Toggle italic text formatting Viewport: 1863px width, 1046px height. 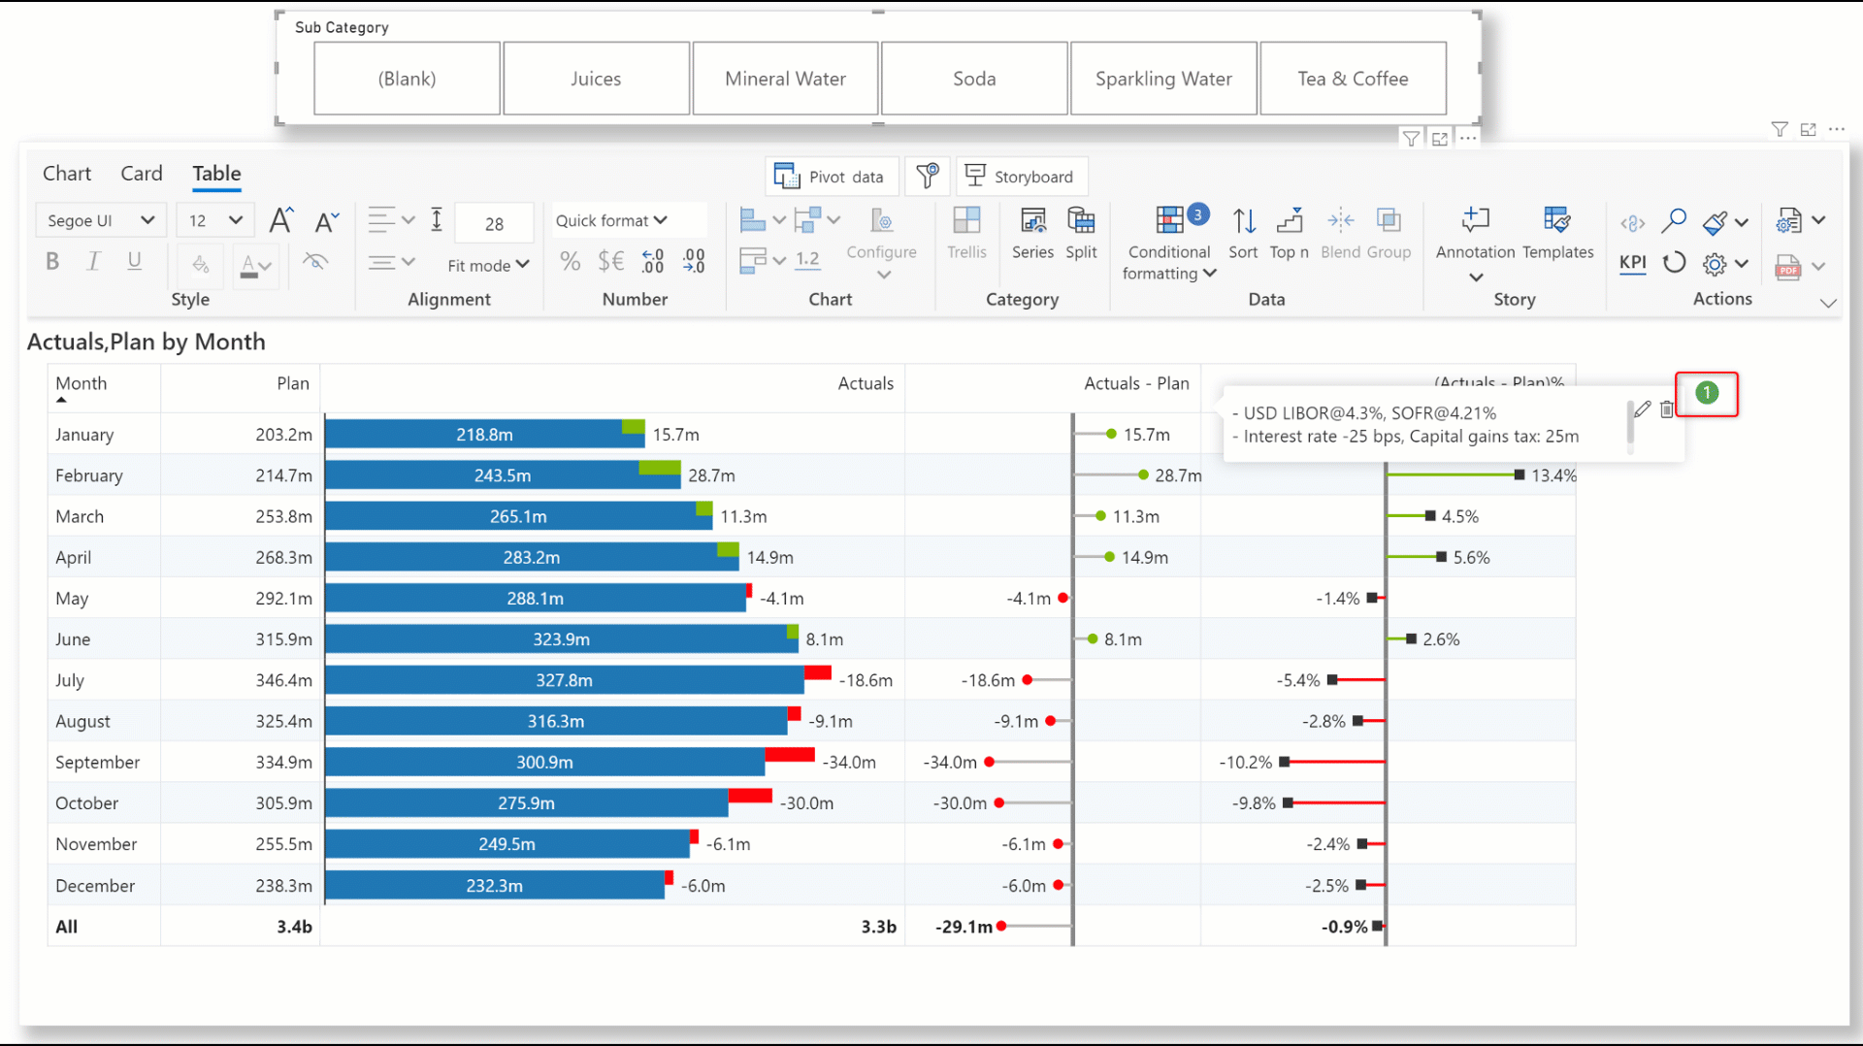coord(93,261)
